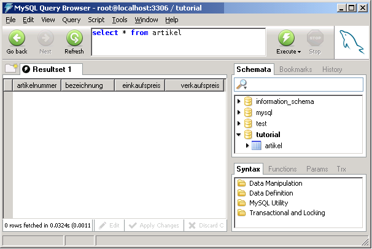Select the test database in Schemata
The image size is (372, 249).
pyautogui.click(x=261, y=124)
